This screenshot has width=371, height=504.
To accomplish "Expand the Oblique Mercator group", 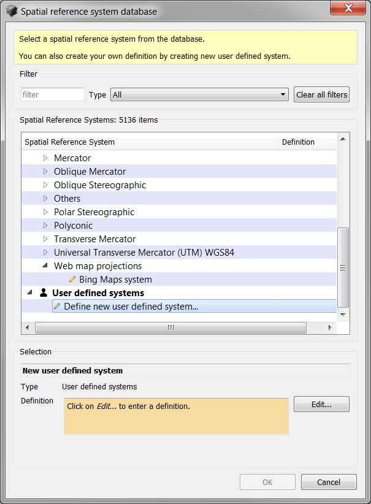I will [x=45, y=171].
